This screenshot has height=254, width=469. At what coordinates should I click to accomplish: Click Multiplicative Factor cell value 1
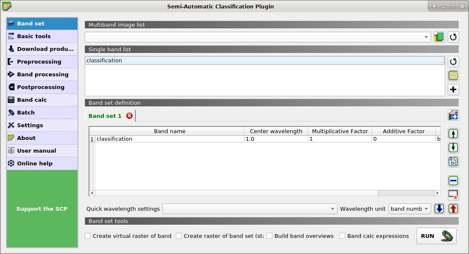tap(340, 139)
